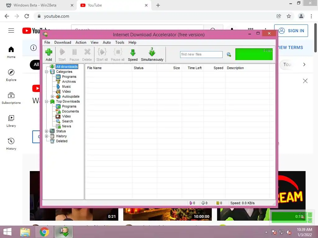The width and height of the screenshot is (318, 238).
Task: Click the search magnifier beside find new files
Action: point(229,55)
